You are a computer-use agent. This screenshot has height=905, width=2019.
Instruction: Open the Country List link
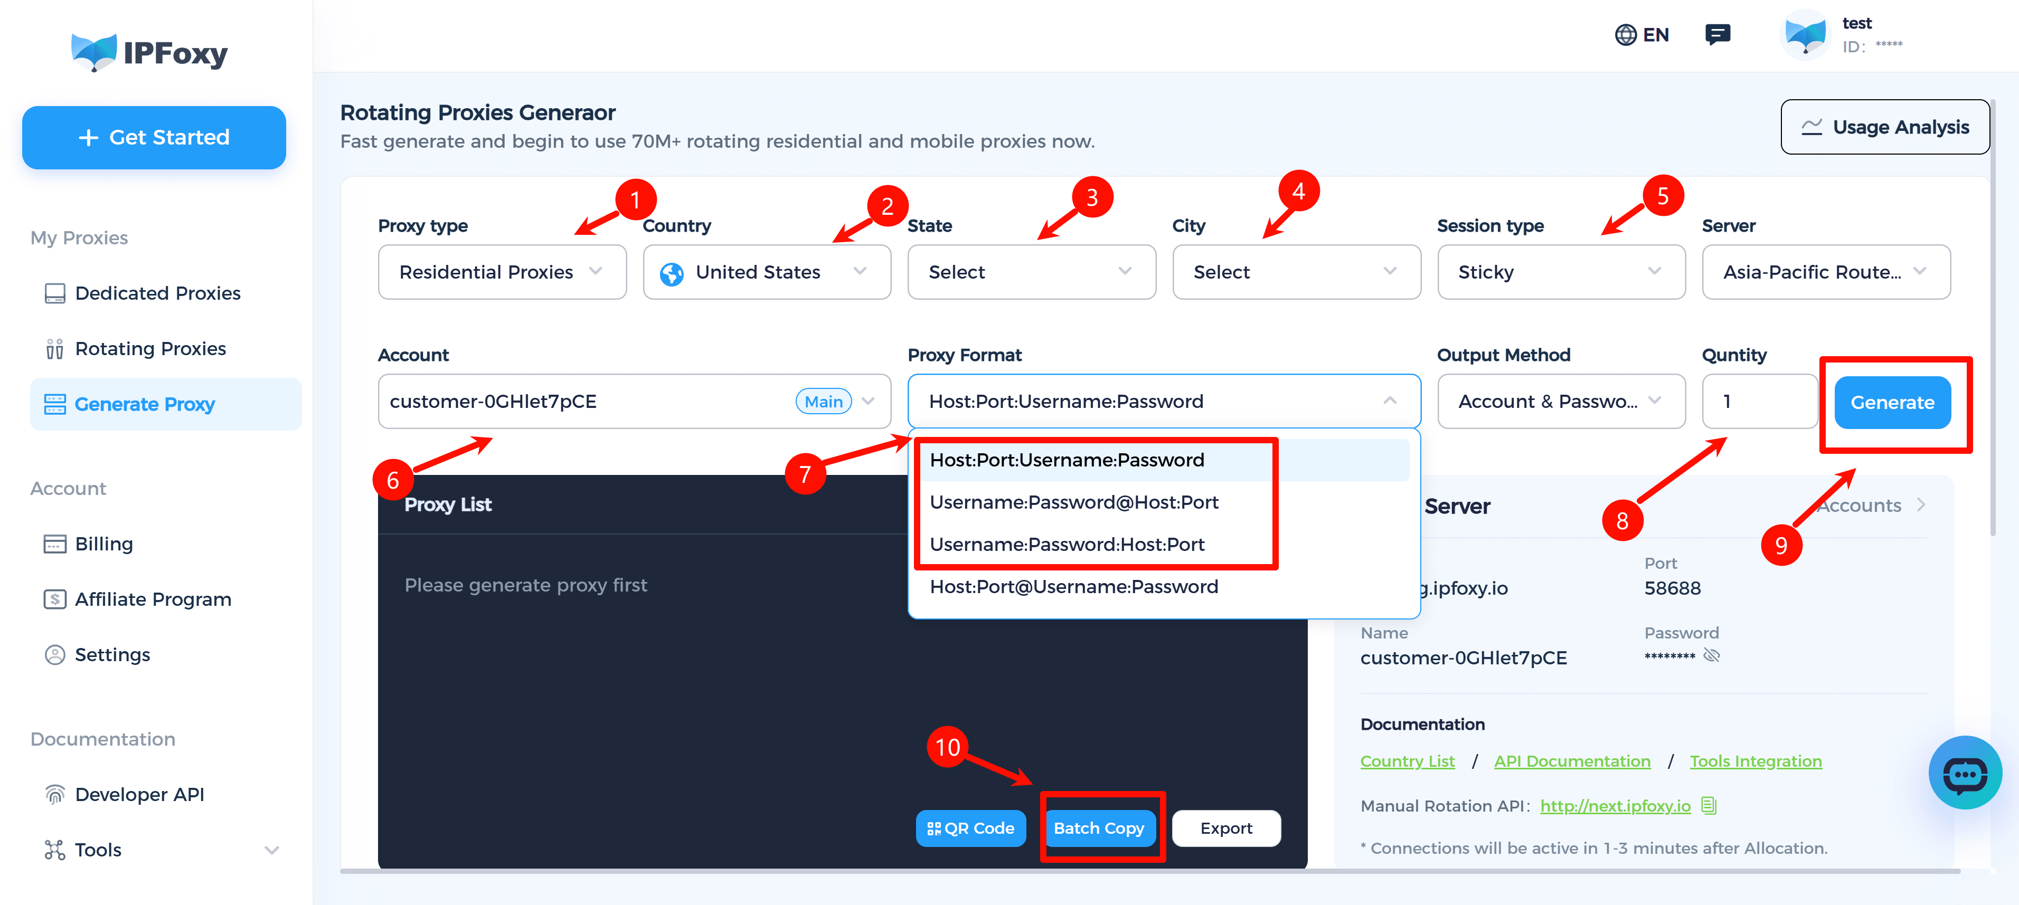[1407, 761]
